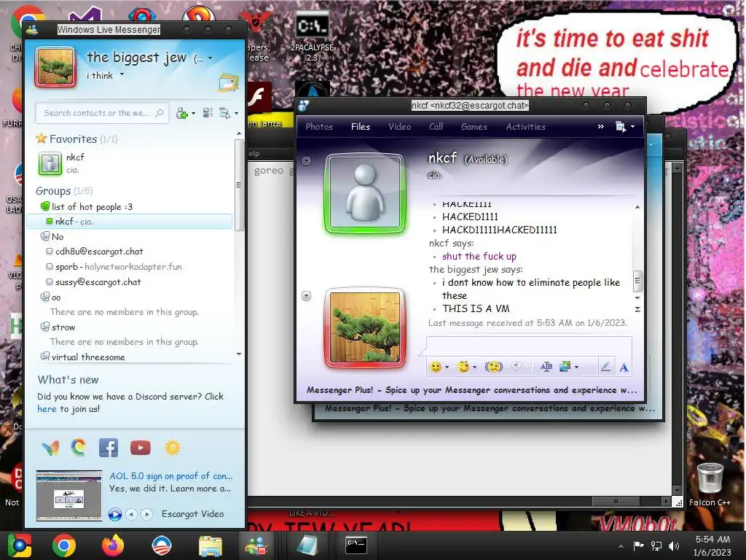Go to previous Escargot Video item
The image size is (746, 560).
pos(132,514)
